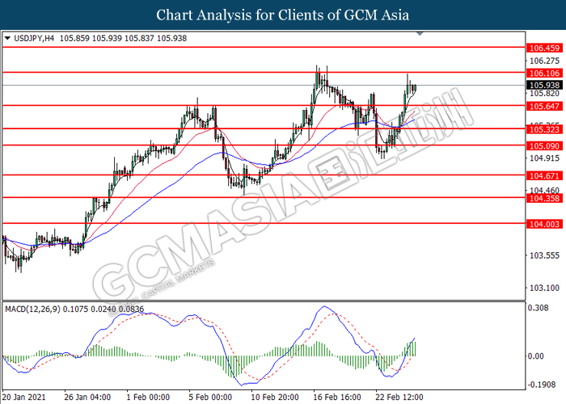Click the 26 Jan 04:00 time label
Viewport: 566px width, 404px height.
pyautogui.click(x=87, y=398)
